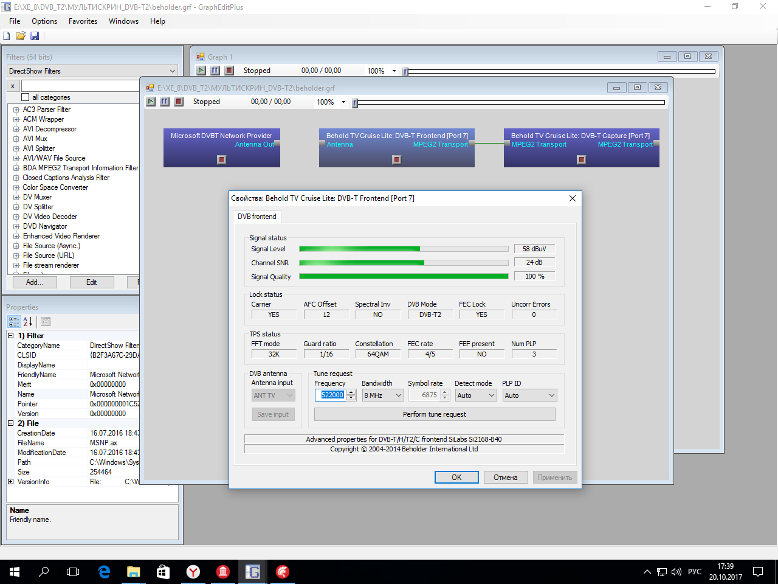The height and width of the screenshot is (584, 778).
Task: Open the Options menu
Action: click(x=44, y=21)
